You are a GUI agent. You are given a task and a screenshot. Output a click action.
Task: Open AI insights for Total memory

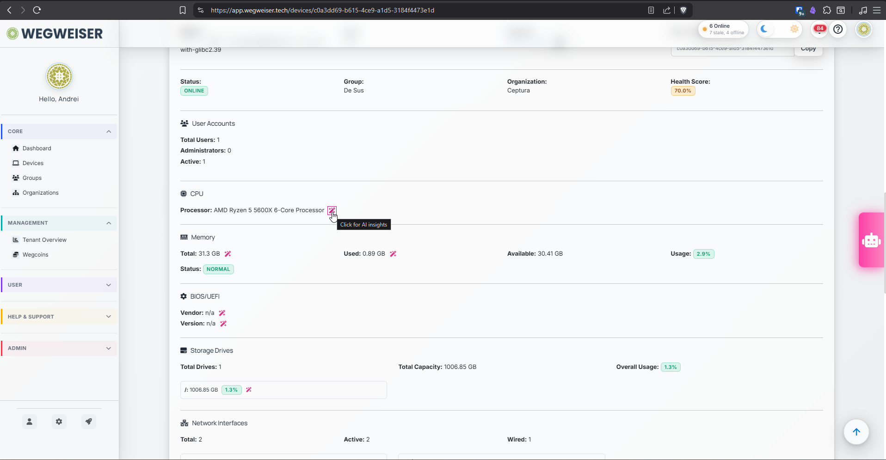(228, 254)
